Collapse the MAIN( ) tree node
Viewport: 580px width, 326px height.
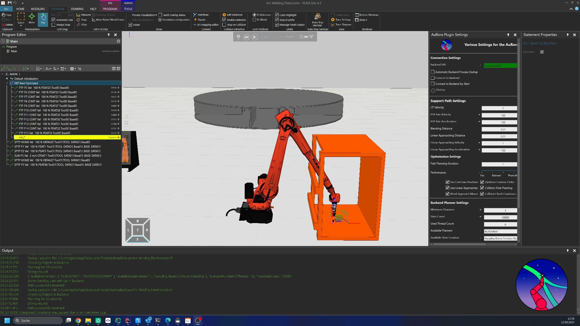point(2,74)
